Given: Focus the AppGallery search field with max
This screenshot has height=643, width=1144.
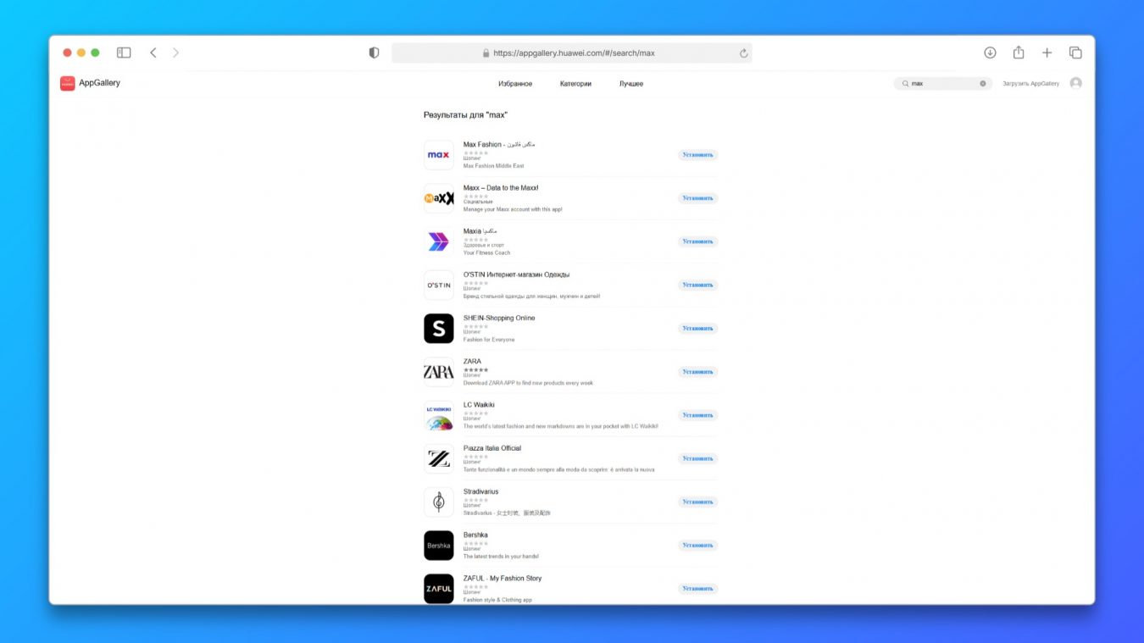Looking at the screenshot, I should (942, 84).
